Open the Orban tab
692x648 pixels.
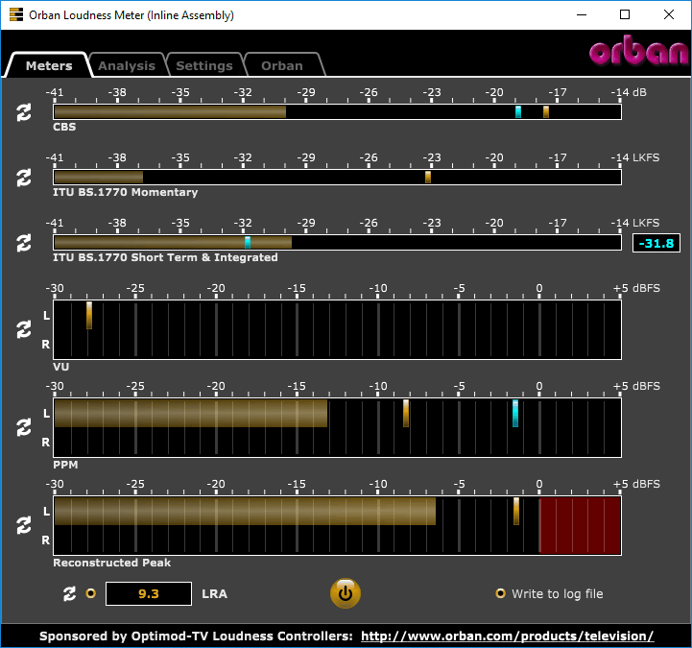282,66
